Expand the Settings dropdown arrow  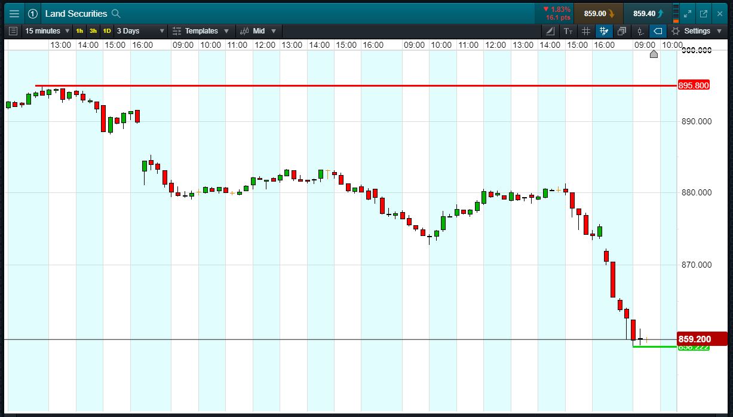(720, 31)
